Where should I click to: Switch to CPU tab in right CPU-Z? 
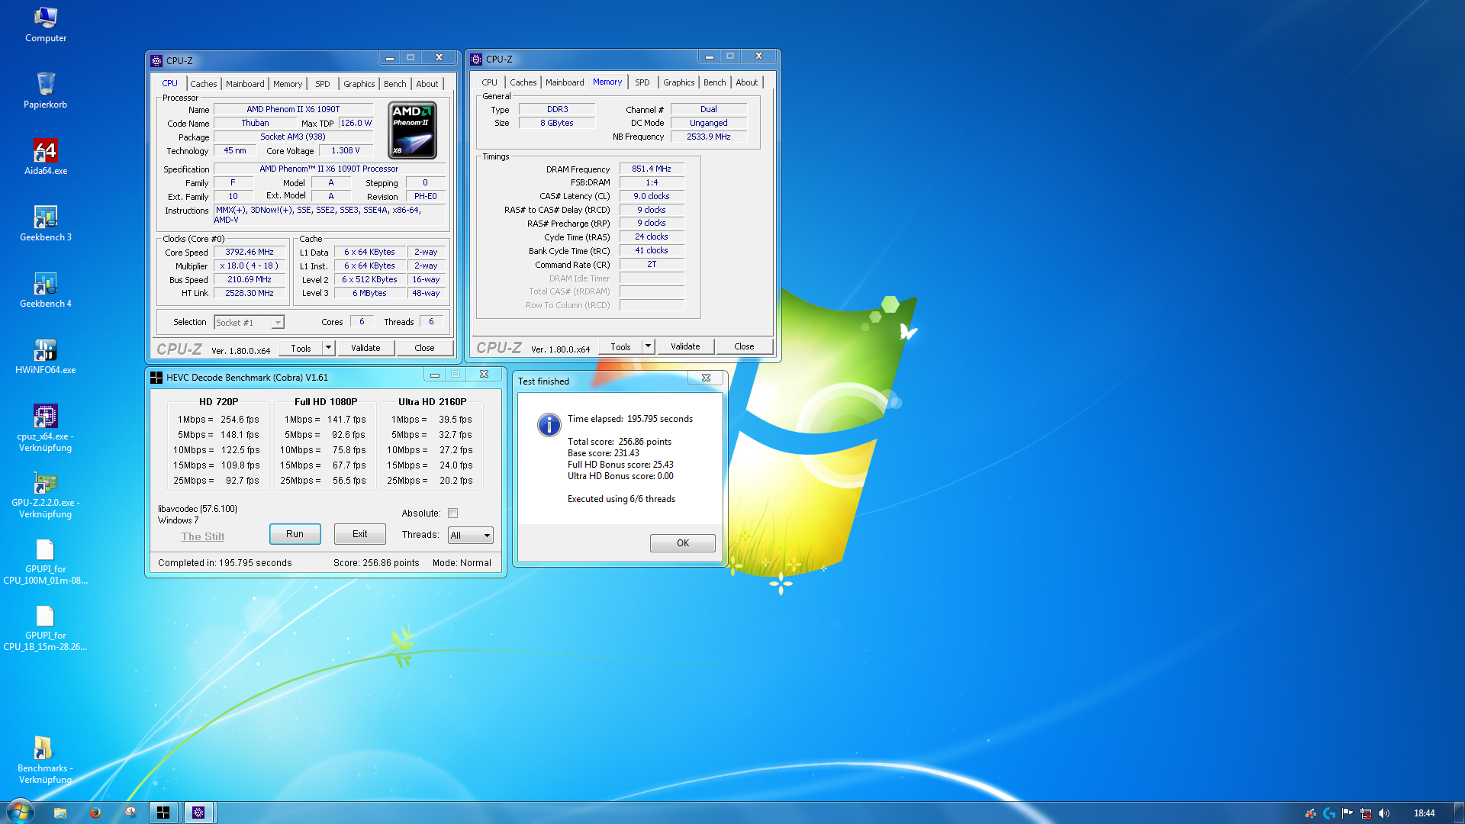(489, 82)
